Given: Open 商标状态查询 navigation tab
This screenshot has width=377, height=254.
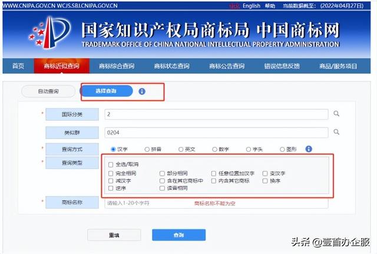Looking at the screenshot, I should click(x=171, y=66).
